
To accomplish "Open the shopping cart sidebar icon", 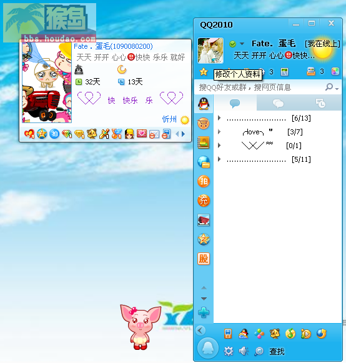I will coord(204,123).
